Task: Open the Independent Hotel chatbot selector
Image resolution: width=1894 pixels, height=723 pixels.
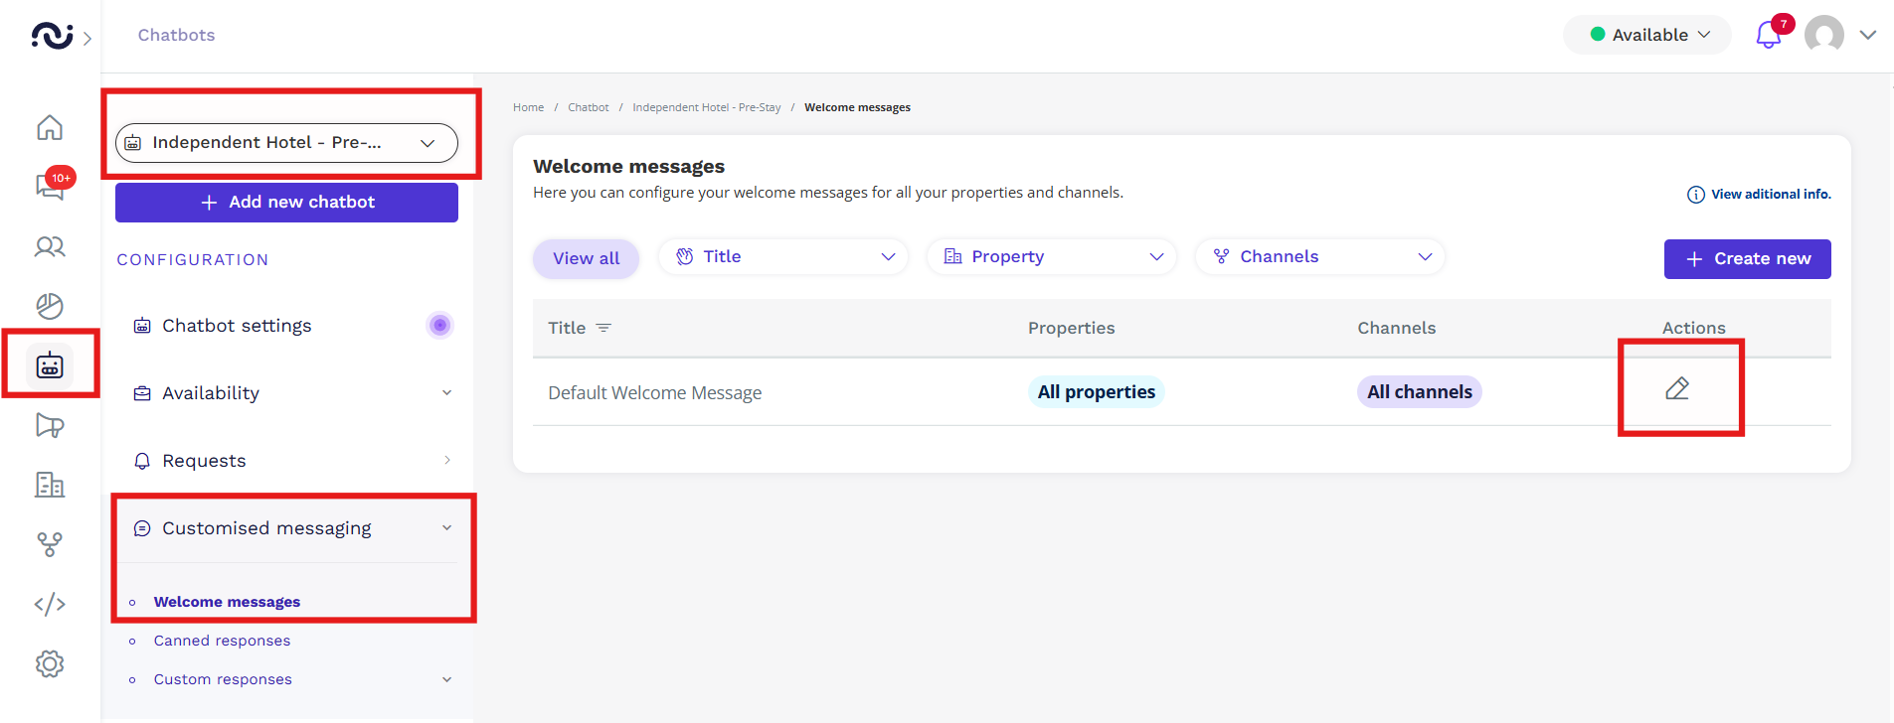Action: click(x=286, y=143)
